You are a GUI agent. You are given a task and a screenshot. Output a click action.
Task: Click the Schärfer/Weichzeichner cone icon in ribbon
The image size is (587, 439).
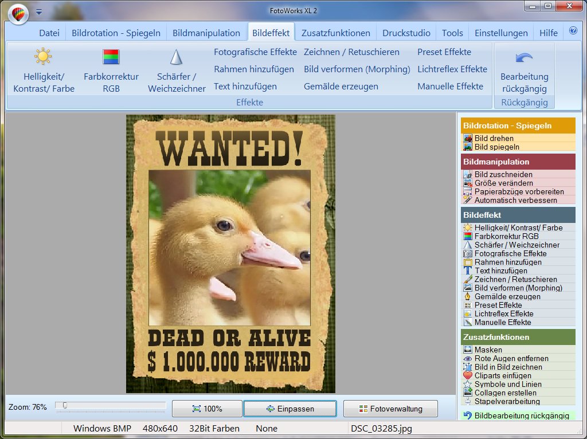pyautogui.click(x=176, y=57)
